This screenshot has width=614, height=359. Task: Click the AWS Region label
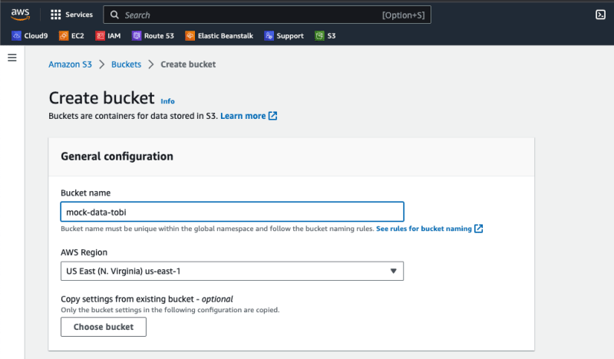coord(84,252)
